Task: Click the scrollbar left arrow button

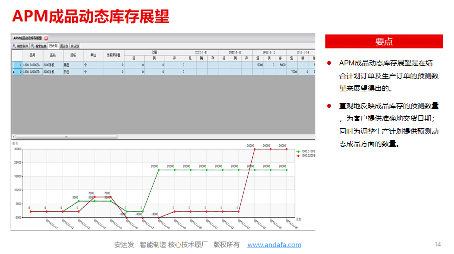Action: tap(14, 136)
